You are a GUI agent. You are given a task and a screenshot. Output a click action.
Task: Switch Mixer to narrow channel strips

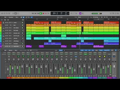tap(116, 50)
